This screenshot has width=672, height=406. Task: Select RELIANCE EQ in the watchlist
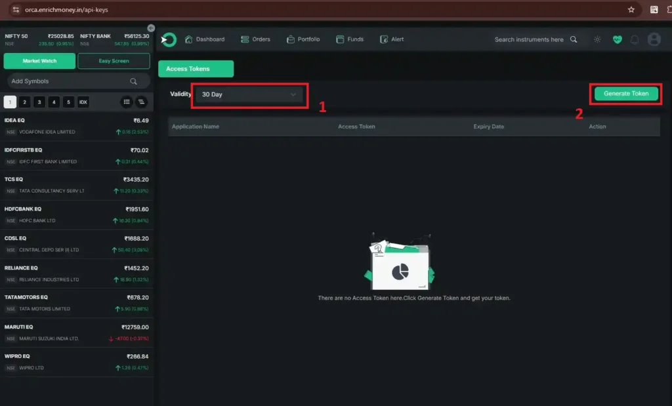(77, 274)
